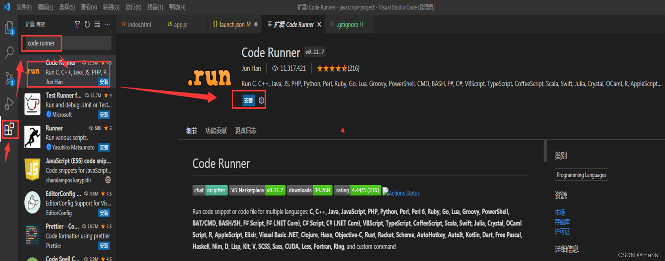Open the Explorer view in activity bar
This screenshot has width=665, height=261.
[x=9, y=27]
